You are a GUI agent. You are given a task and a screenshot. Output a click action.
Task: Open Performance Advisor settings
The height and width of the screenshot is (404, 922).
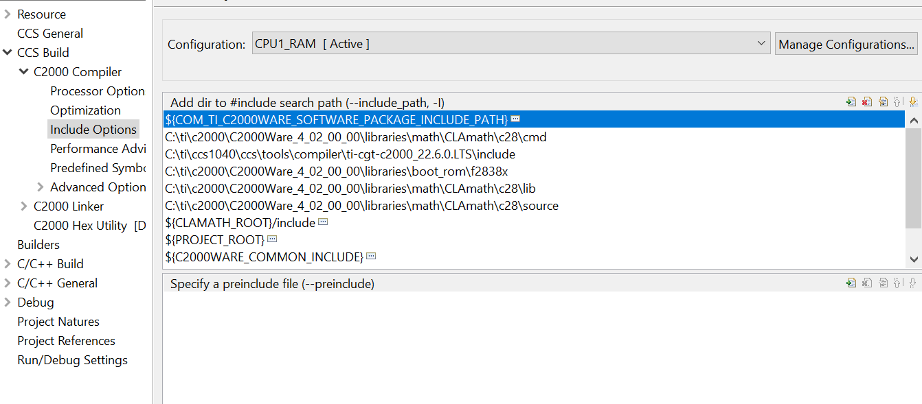[x=98, y=148]
